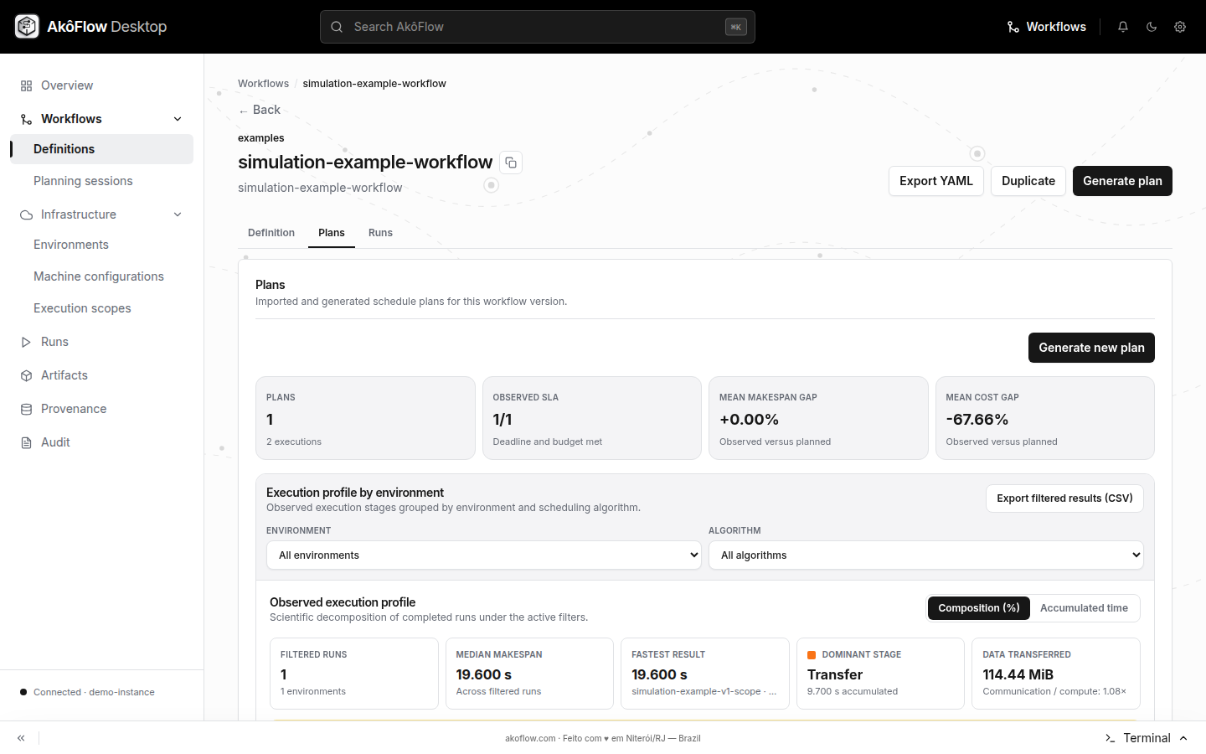Screen dimensions: 1206x754
Task: Switch to the Plans tab
Action: (x=332, y=233)
